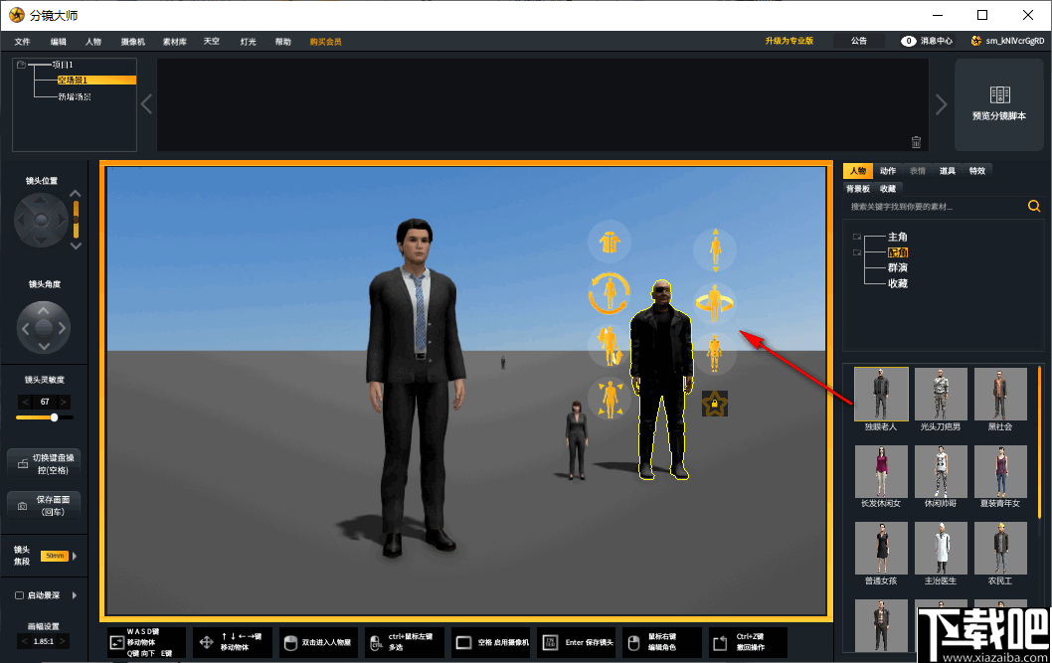1052x663 pixels.
Task: Lower camera height with down chevron
Action: 76,247
